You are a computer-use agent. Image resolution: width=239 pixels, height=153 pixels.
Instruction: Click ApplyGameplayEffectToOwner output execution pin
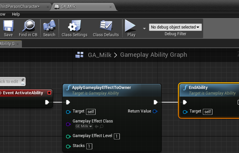tap(155, 102)
